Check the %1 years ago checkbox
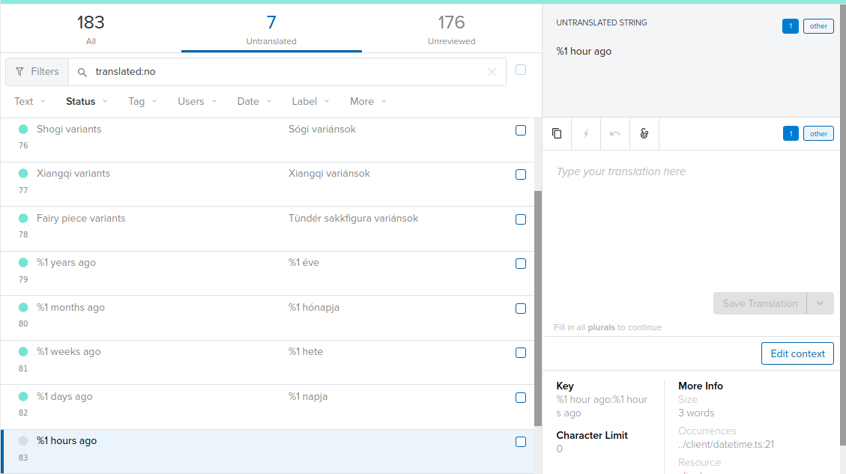Image resolution: width=846 pixels, height=474 pixels. (521, 263)
